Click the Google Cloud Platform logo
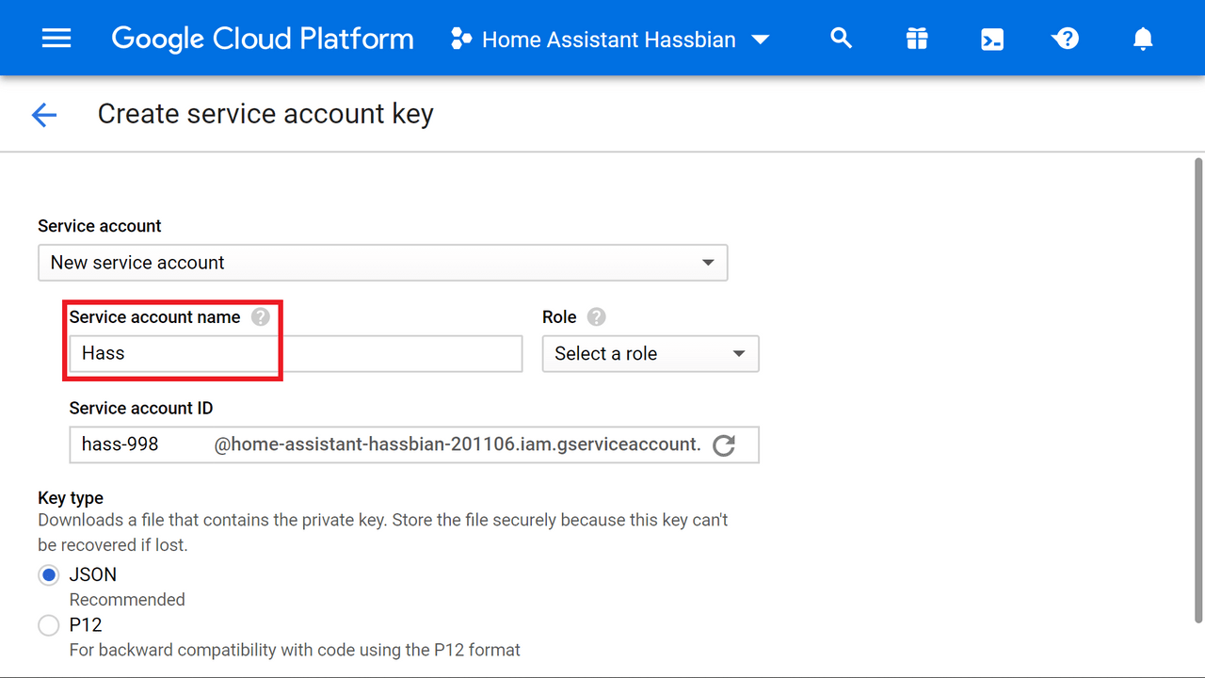Viewport: 1205px width, 678px height. pyautogui.click(x=263, y=39)
